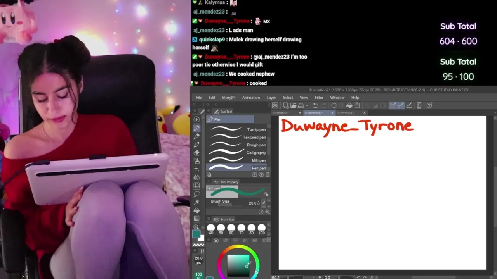Duplicate the sub tool with the copy icon
The image size is (497, 279).
(x=261, y=175)
